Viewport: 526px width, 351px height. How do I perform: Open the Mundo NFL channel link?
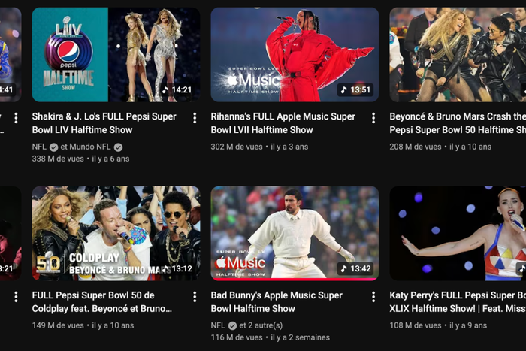pos(90,147)
